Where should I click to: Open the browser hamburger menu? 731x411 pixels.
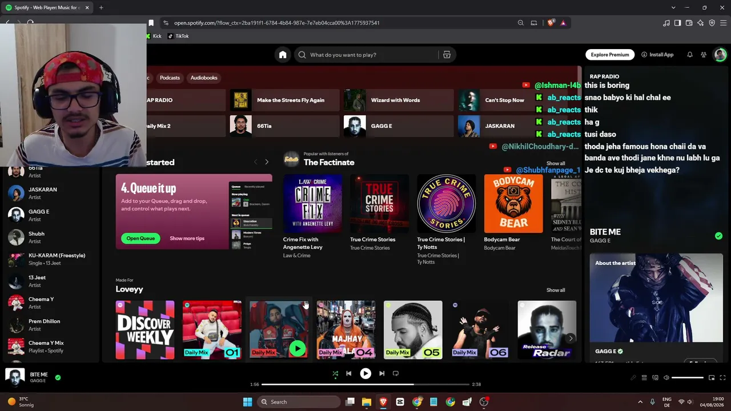[x=724, y=23]
